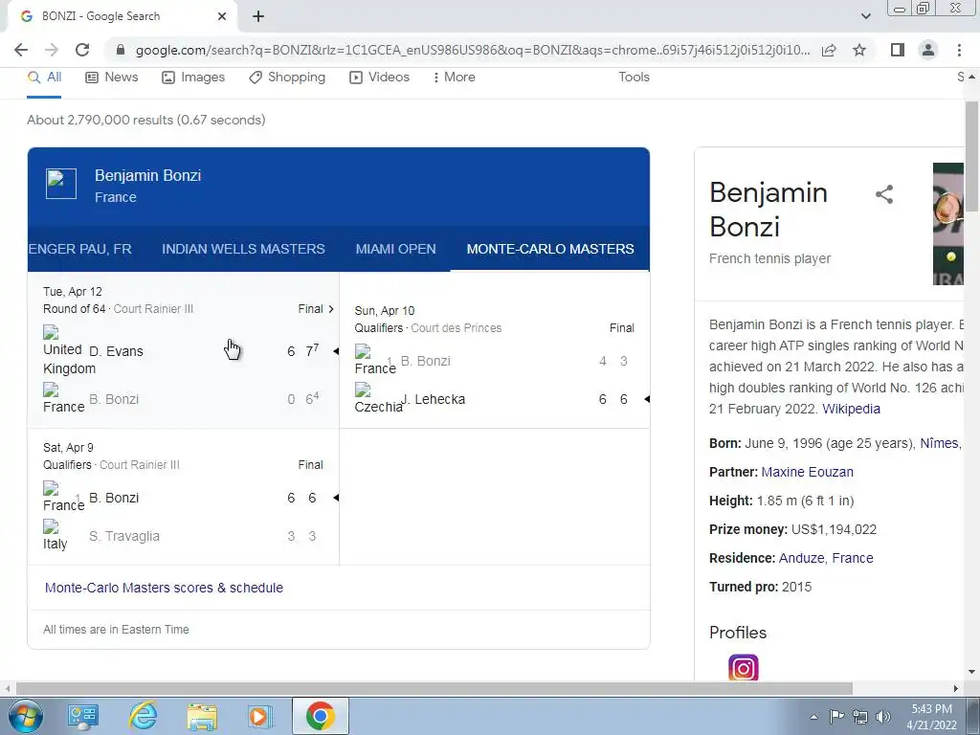Switch to the All results tab
980x735 pixels.
(x=44, y=78)
